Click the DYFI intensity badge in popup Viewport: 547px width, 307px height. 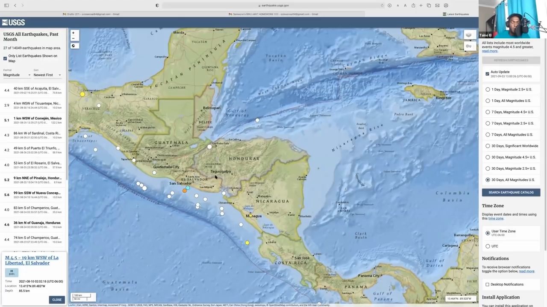12,272
